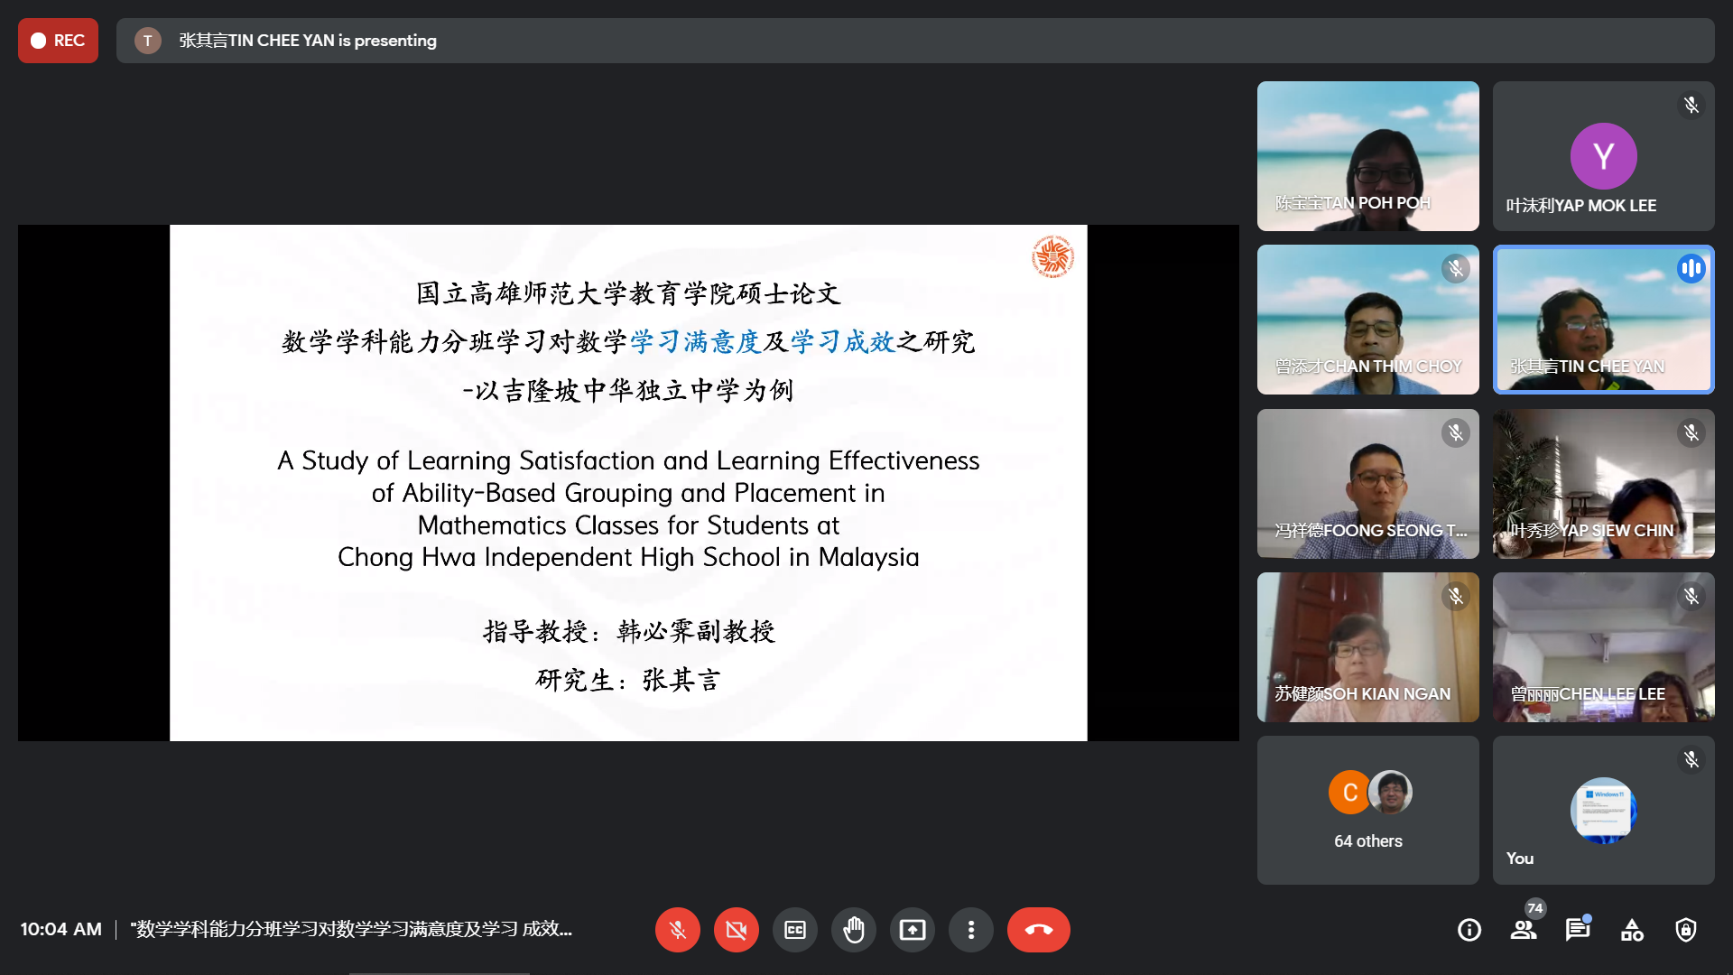Click '指导教授：韩必霁副教授' on the slide
This screenshot has height=975, width=1733.
(x=629, y=631)
